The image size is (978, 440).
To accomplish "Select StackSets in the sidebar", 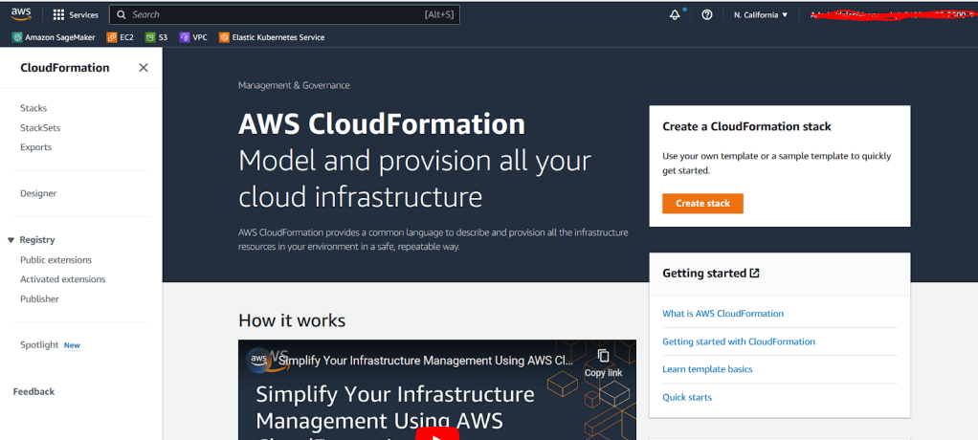I will point(40,127).
